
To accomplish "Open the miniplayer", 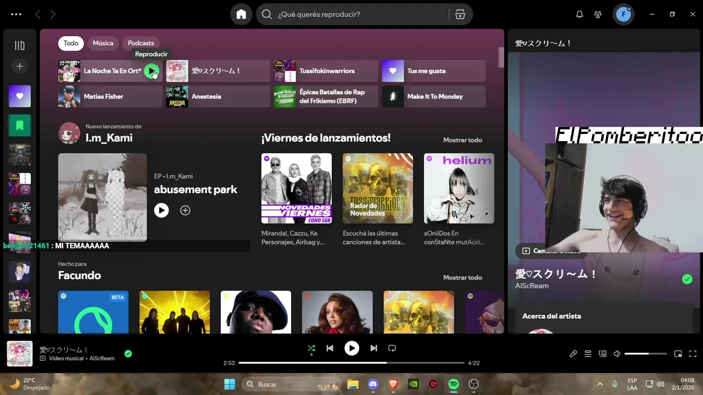I will click(x=678, y=354).
